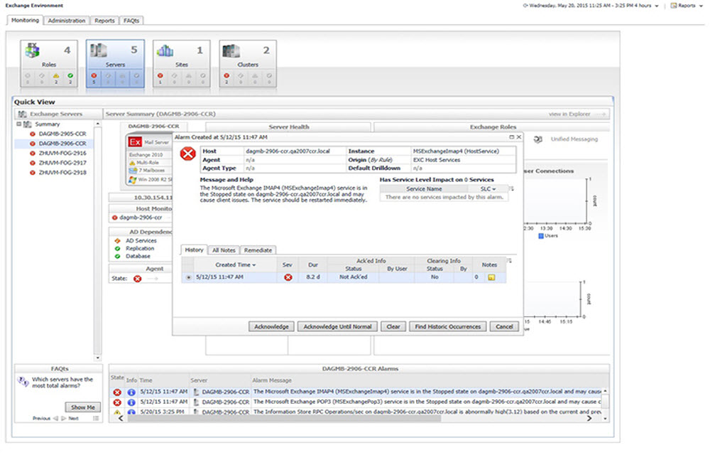Click the 'Not Ack'ed' status cell
This screenshot has width=710, height=455.
pos(354,277)
